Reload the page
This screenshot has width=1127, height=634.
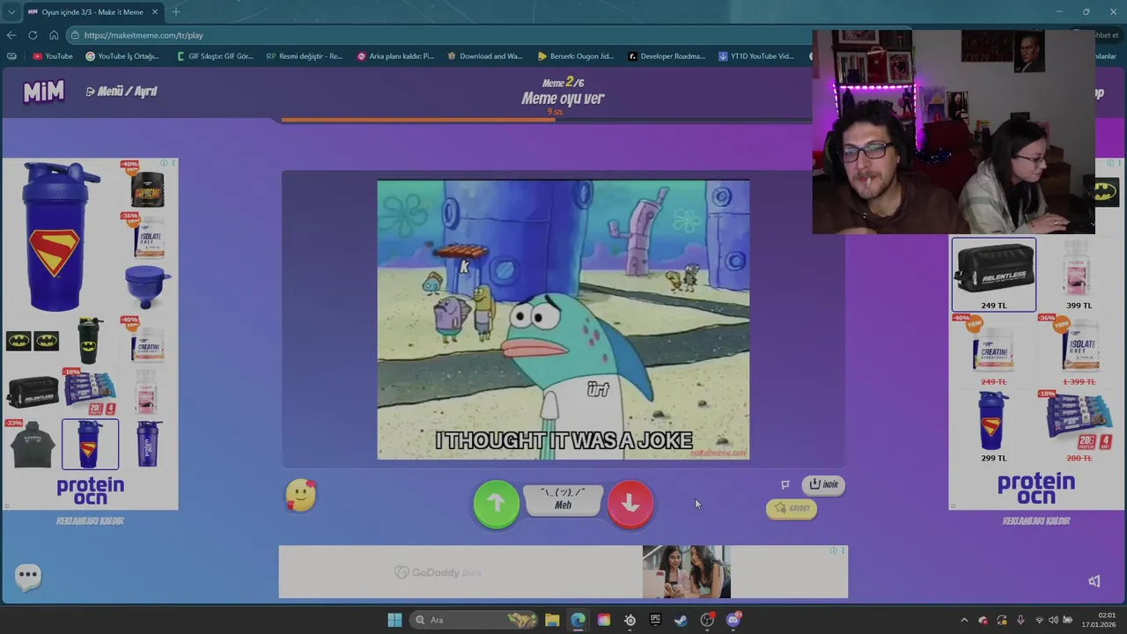click(33, 35)
